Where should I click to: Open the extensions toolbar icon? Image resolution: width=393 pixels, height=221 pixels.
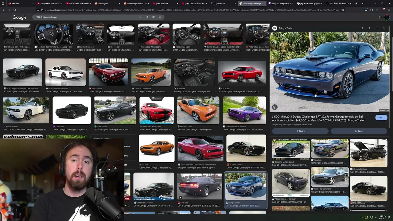372,10
